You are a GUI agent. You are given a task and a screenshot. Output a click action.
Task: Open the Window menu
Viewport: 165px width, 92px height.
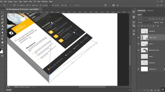point(45,2)
